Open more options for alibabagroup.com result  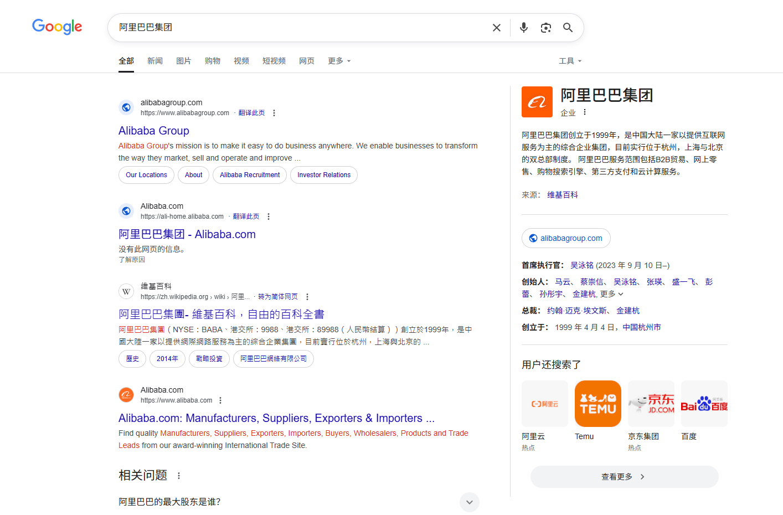[274, 113]
